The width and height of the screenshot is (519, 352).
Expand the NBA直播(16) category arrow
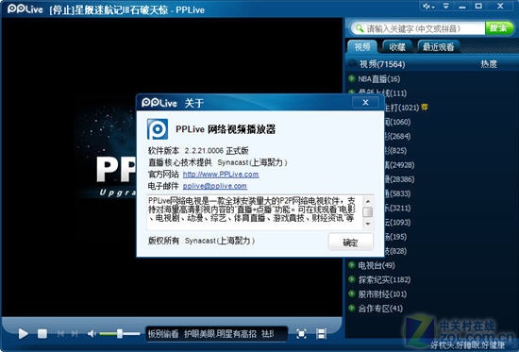click(x=352, y=78)
